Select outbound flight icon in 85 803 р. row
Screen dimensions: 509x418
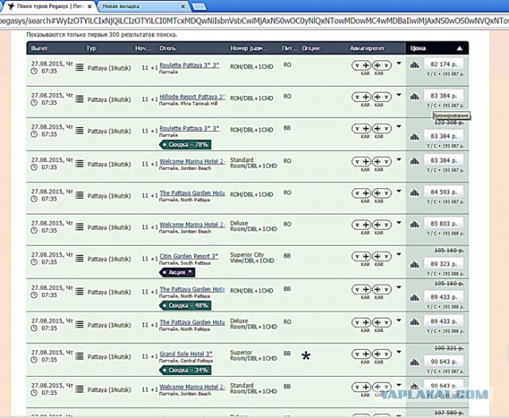361,225
